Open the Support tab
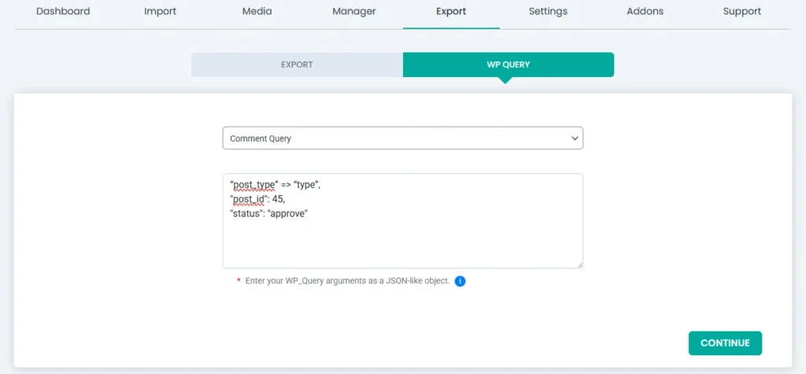This screenshot has width=806, height=374. 741,12
